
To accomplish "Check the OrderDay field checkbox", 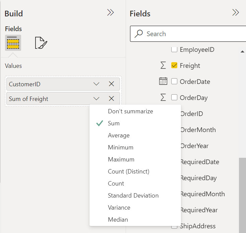I will coord(174,97).
